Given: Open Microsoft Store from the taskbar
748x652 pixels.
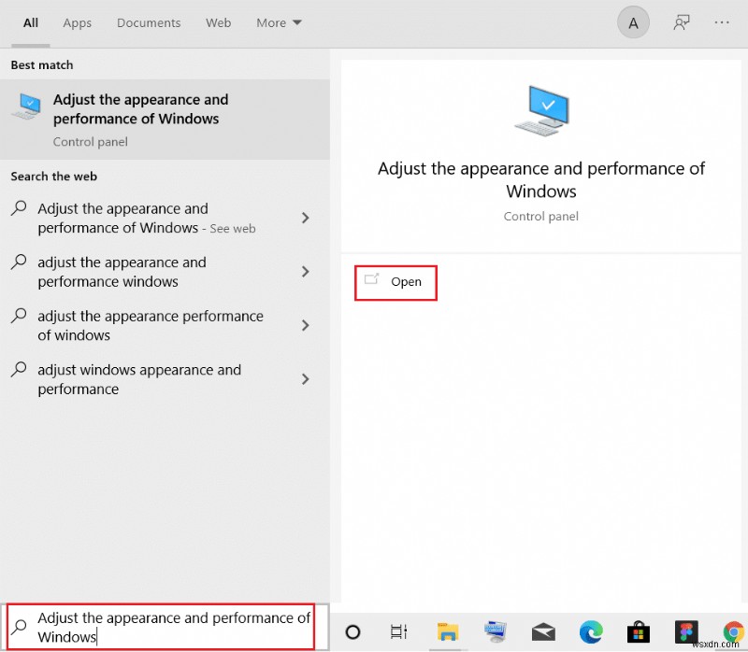Looking at the screenshot, I should pyautogui.click(x=639, y=631).
